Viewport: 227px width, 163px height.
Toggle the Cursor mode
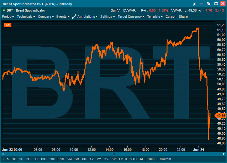point(170,17)
